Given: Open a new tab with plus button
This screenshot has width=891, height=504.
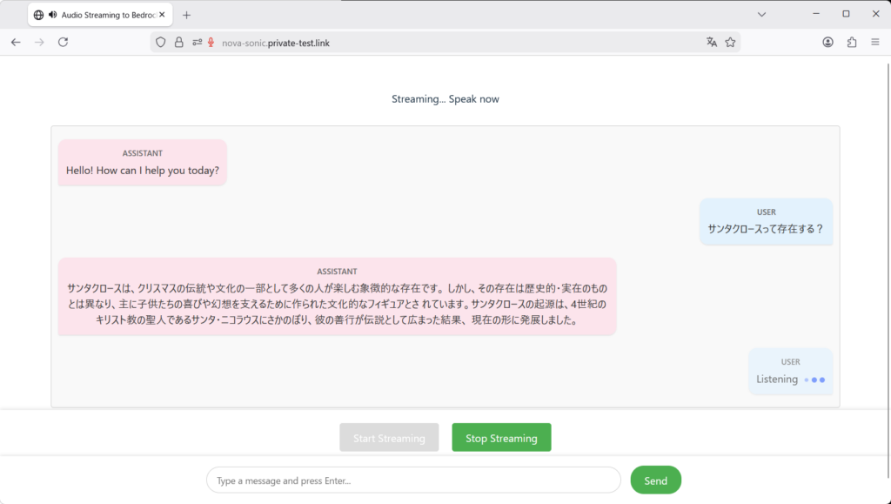Looking at the screenshot, I should click(x=186, y=15).
